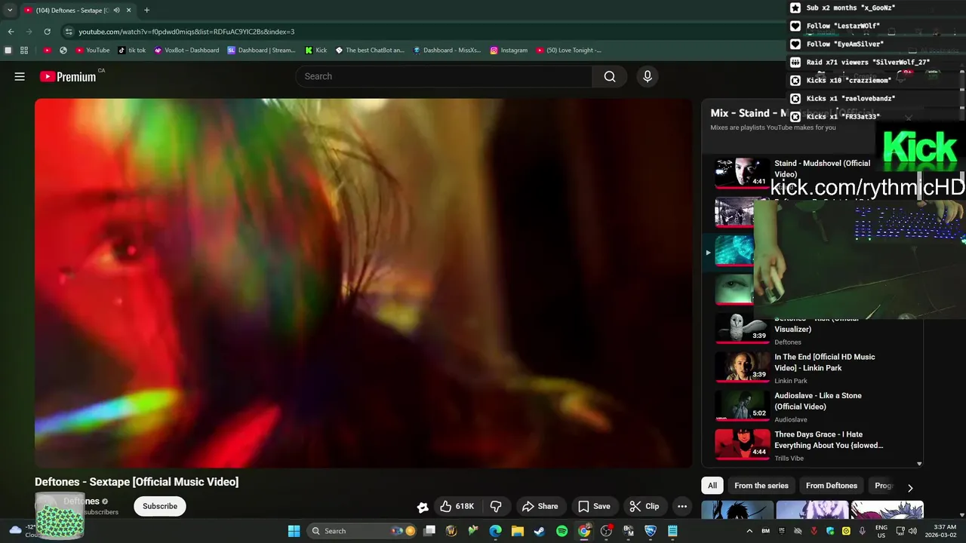The width and height of the screenshot is (966, 543).
Task: Expand hidden system tray icons
Action: pyautogui.click(x=749, y=531)
